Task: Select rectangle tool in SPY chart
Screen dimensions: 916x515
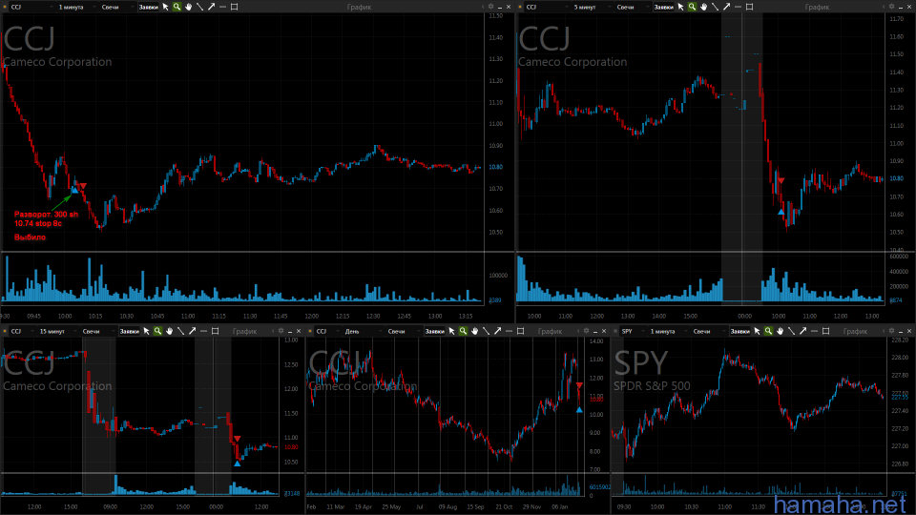Action: [x=826, y=331]
